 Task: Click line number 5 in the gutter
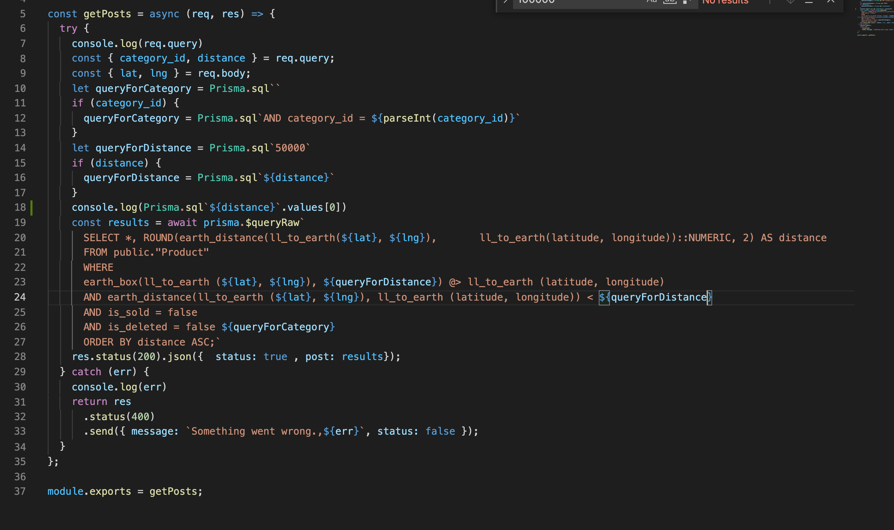[23, 14]
